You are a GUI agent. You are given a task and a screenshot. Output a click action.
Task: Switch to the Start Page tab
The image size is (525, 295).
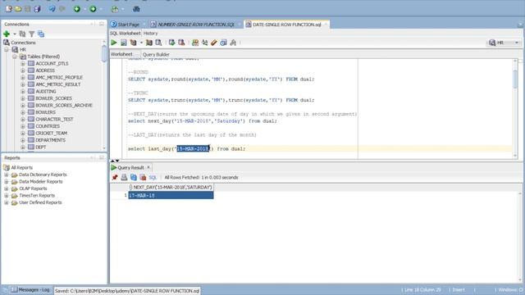(x=128, y=25)
